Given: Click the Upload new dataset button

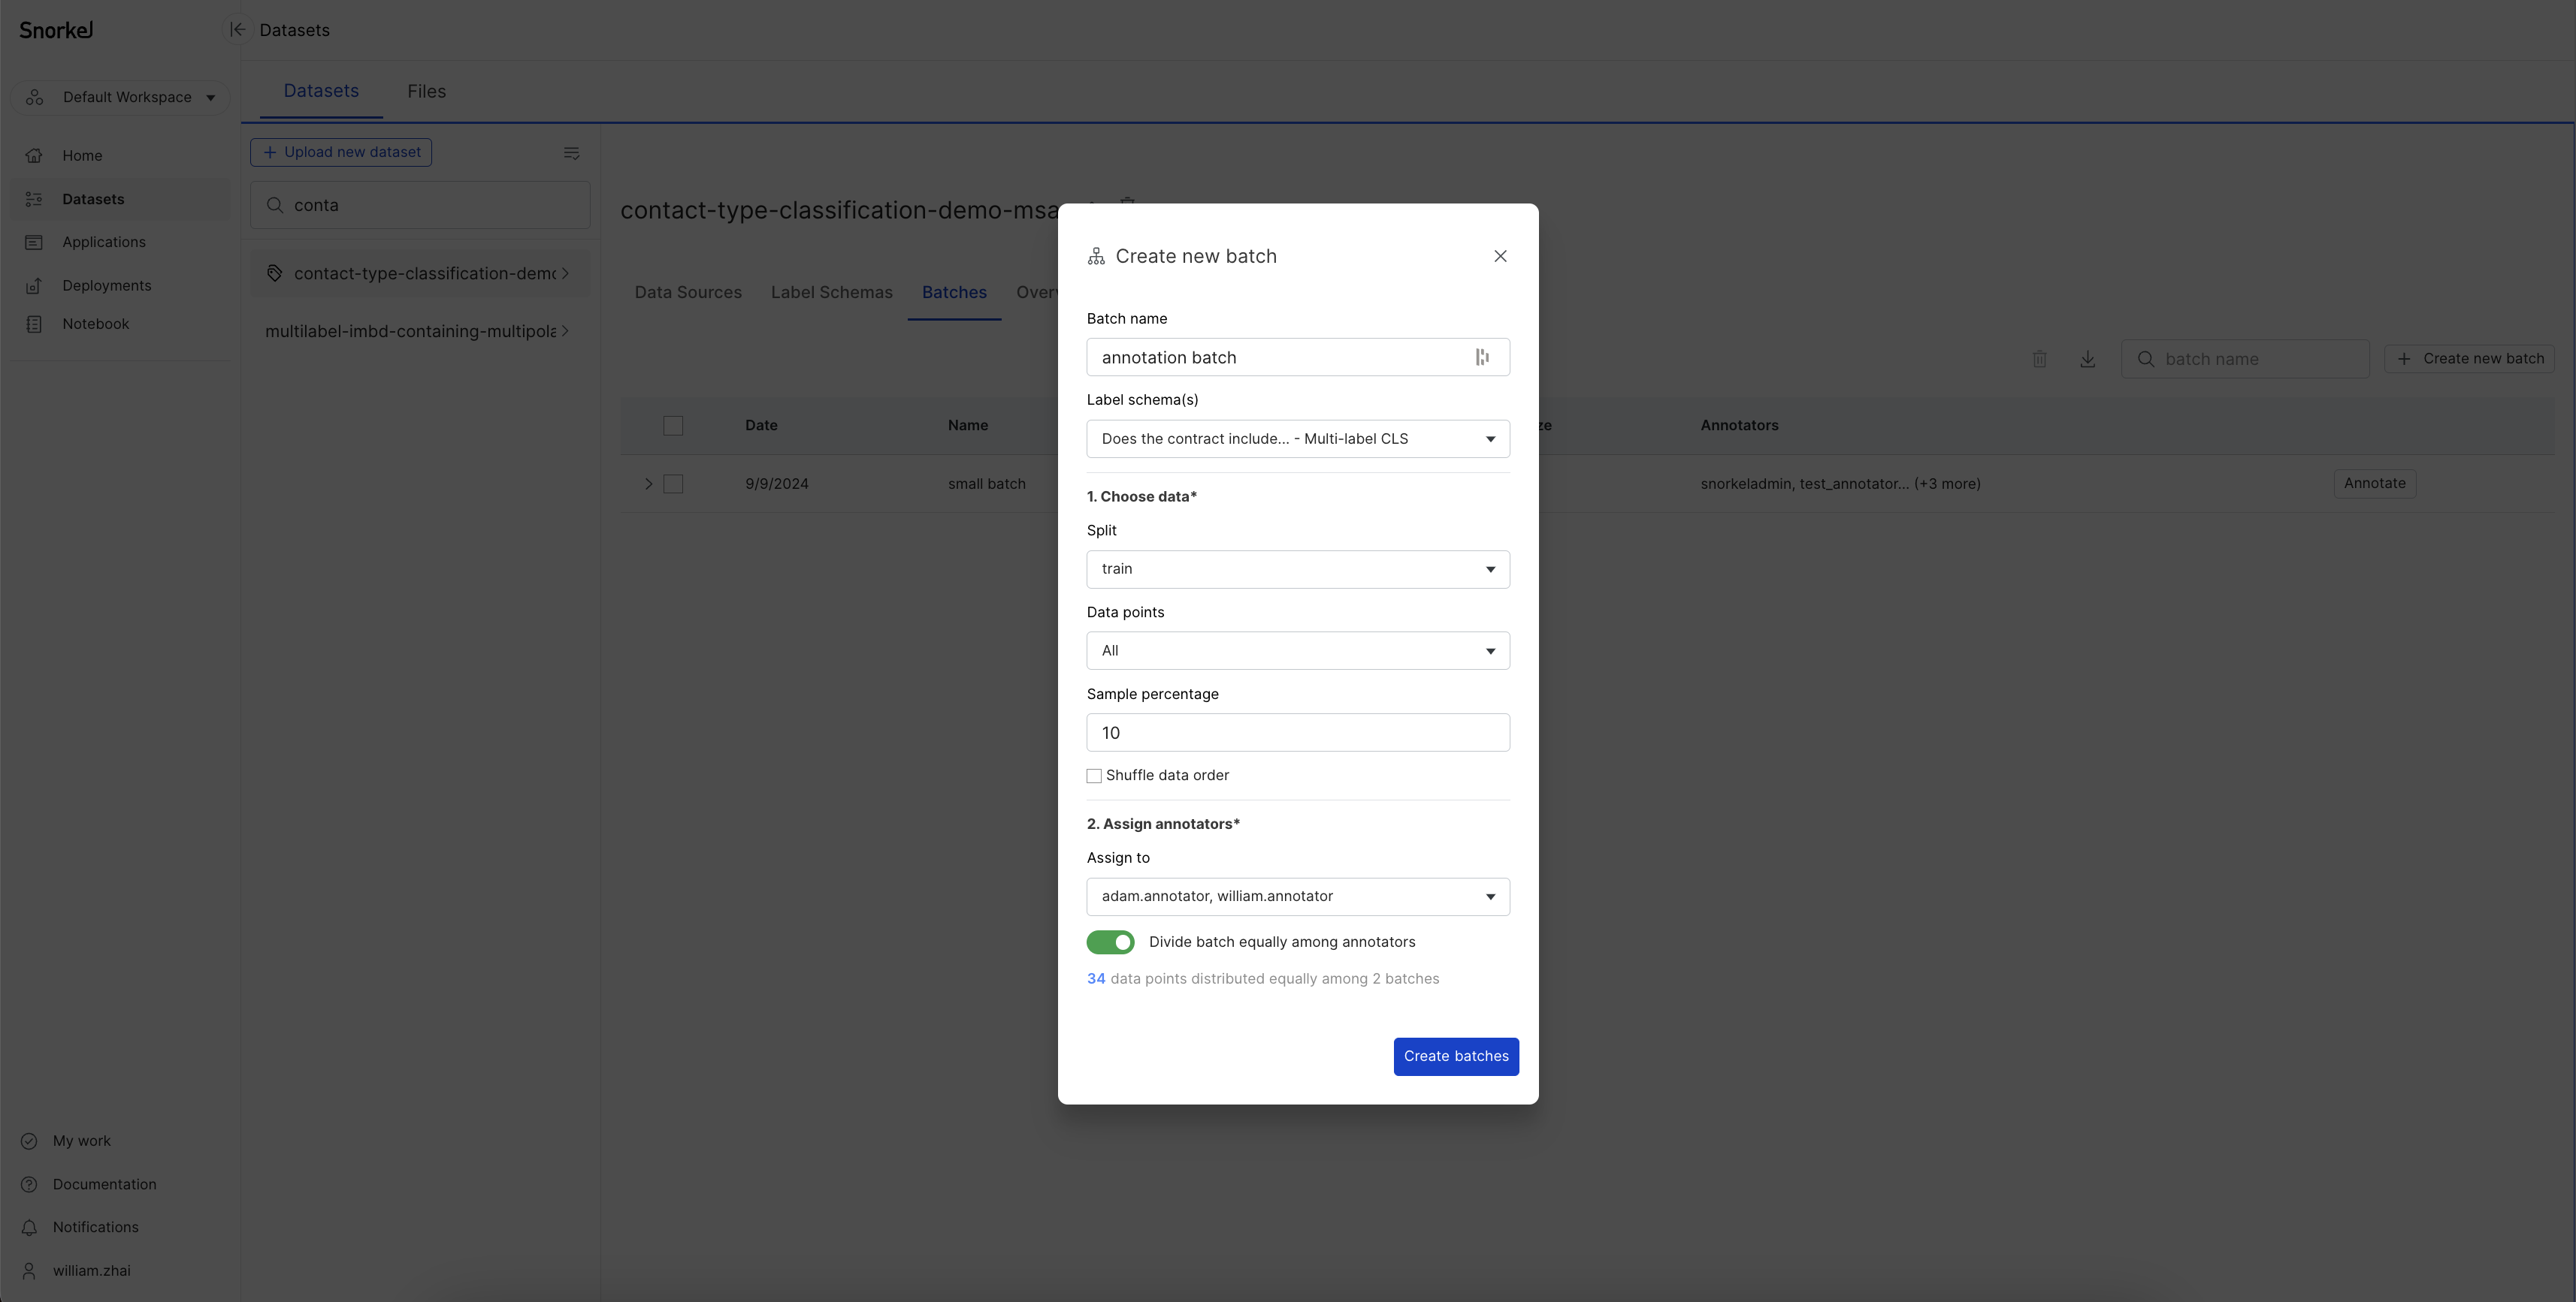Looking at the screenshot, I should pyautogui.click(x=340, y=152).
